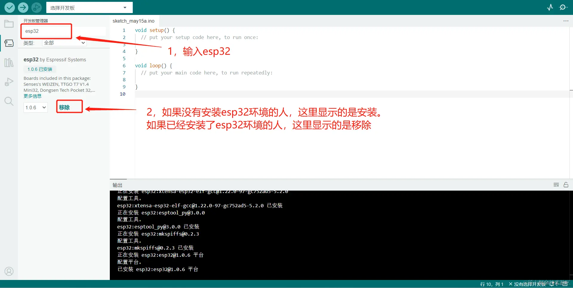Open the editor more actions menu
The height and width of the screenshot is (288, 573).
[x=566, y=21]
